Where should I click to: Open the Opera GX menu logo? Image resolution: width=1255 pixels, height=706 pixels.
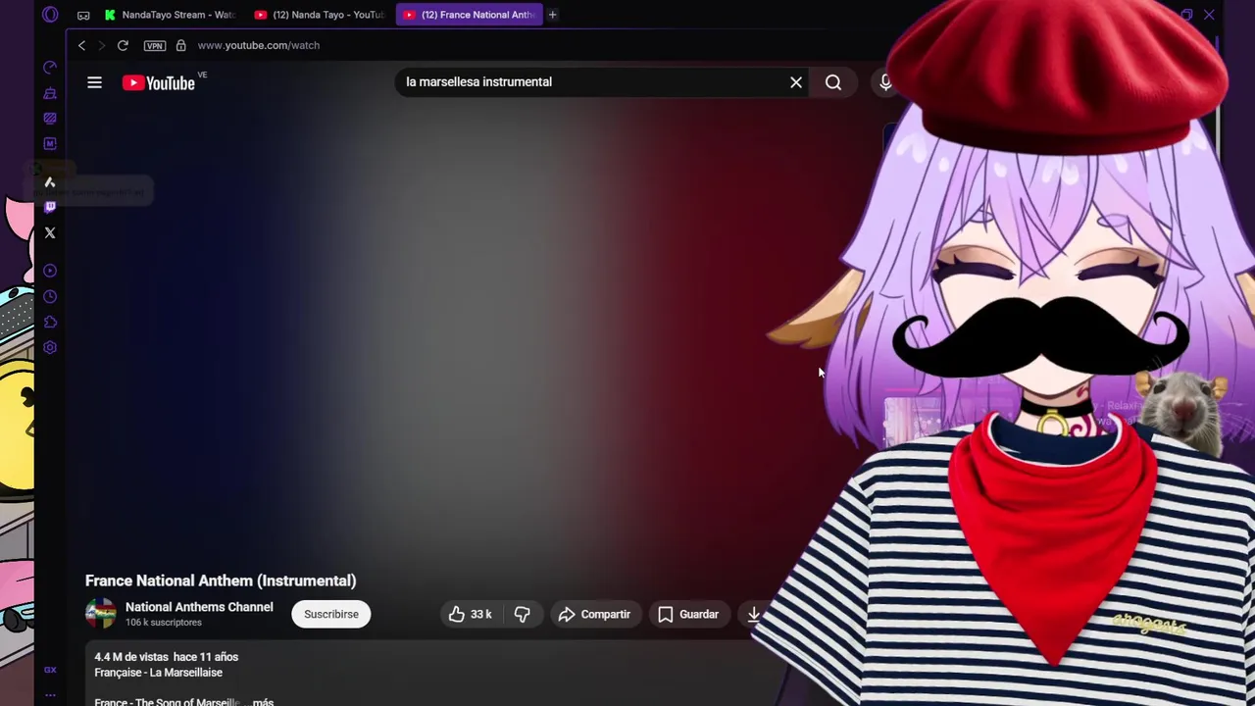click(x=50, y=15)
